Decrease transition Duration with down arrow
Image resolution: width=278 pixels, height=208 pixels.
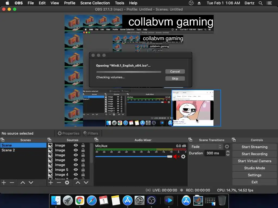(228, 155)
